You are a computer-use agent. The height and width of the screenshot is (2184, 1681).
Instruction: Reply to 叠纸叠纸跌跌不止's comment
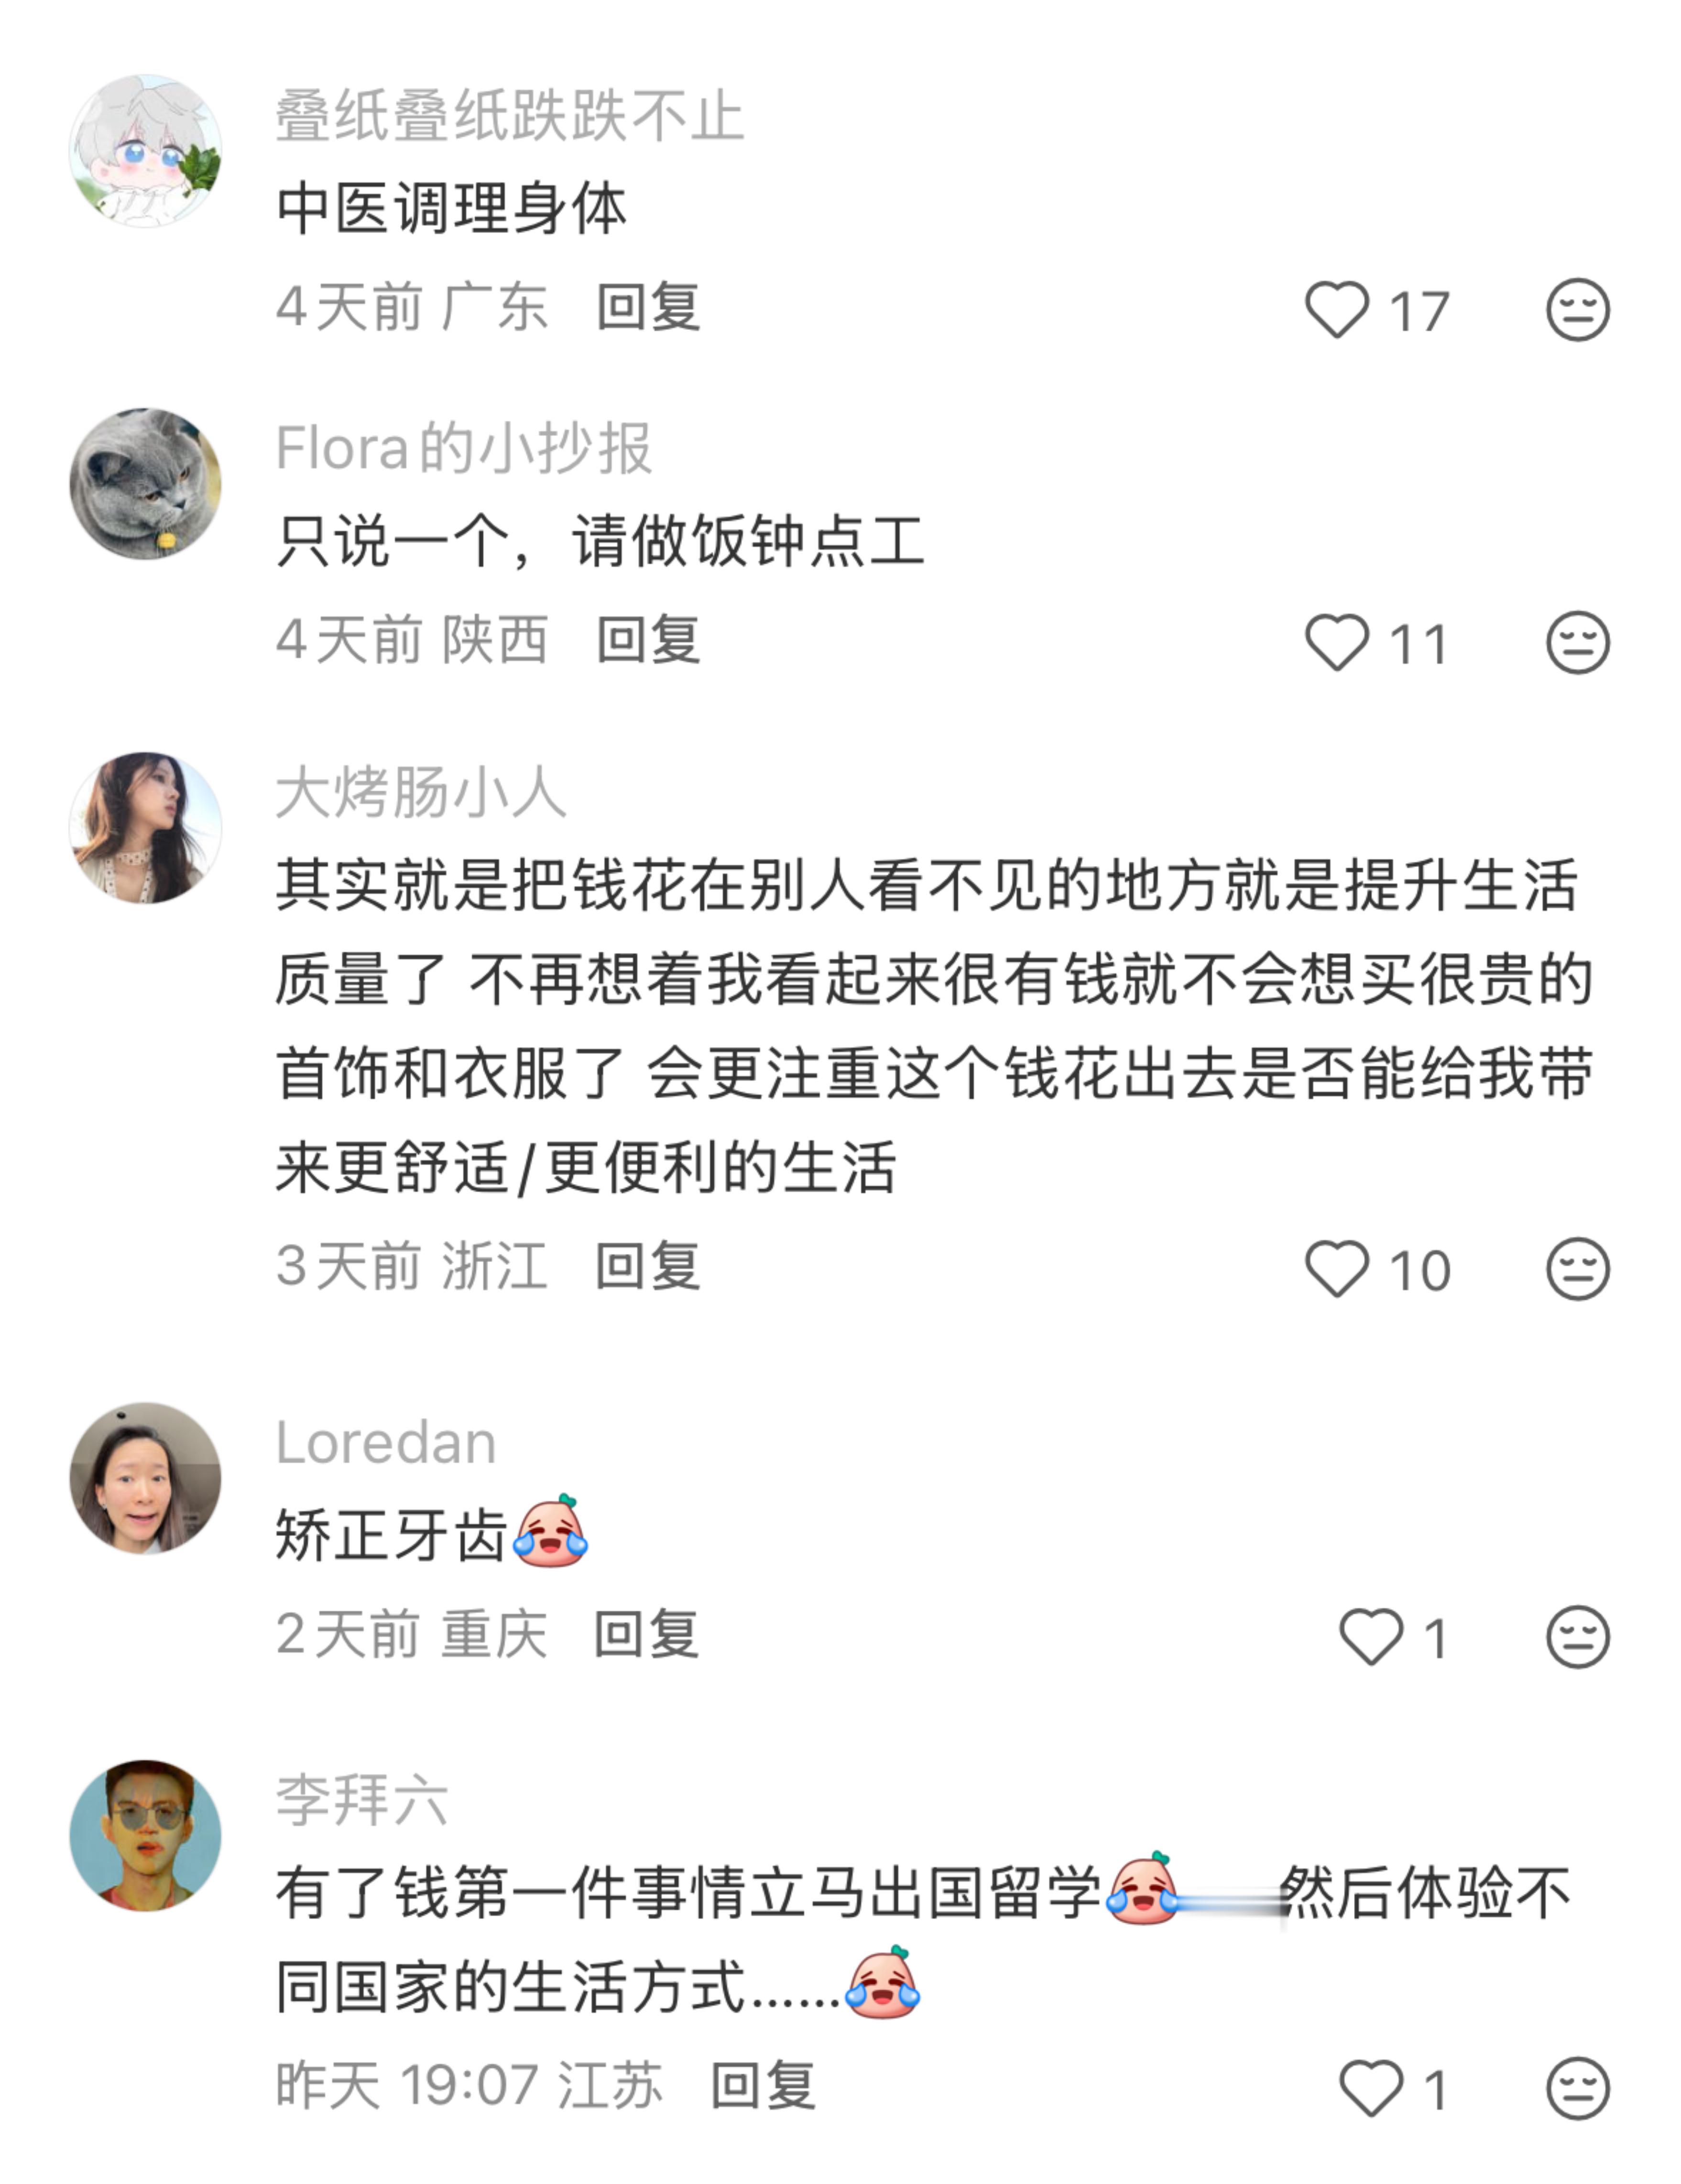point(648,307)
